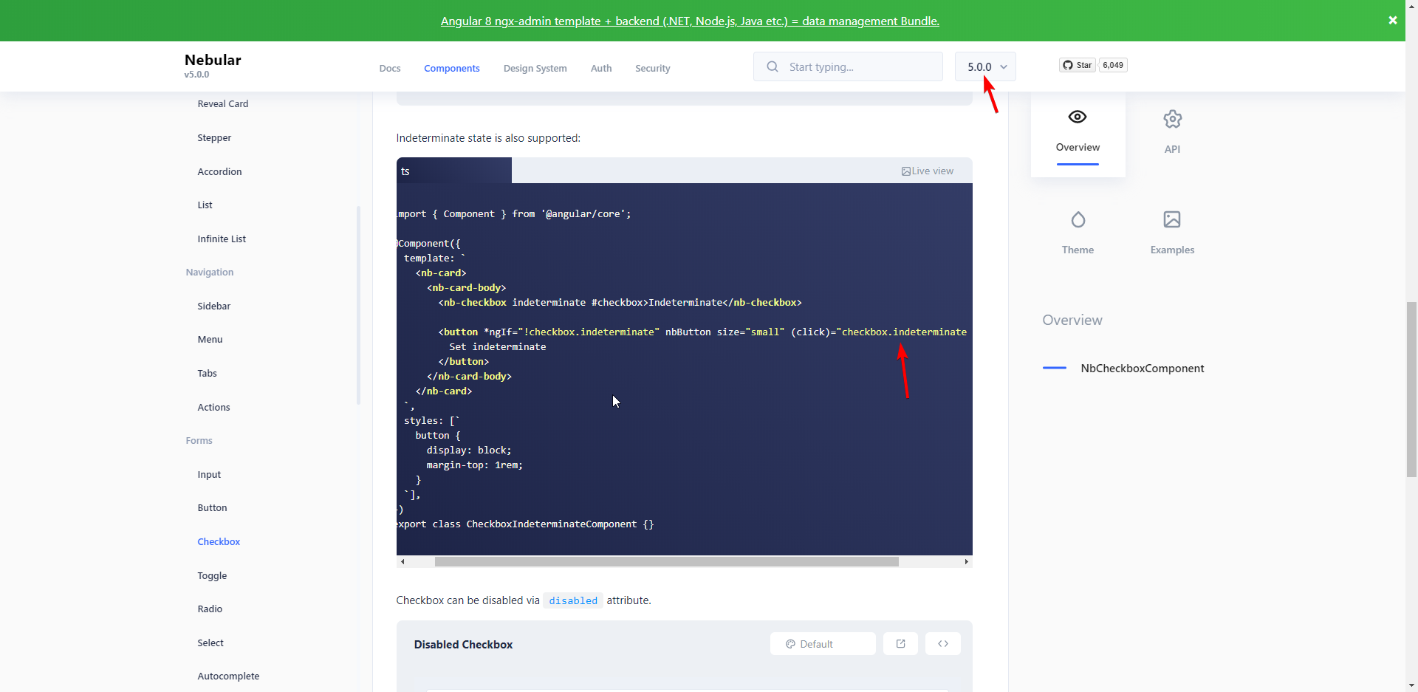Open Reveal Card in sidebar
Viewport: 1418px width, 692px height.
pyautogui.click(x=222, y=104)
